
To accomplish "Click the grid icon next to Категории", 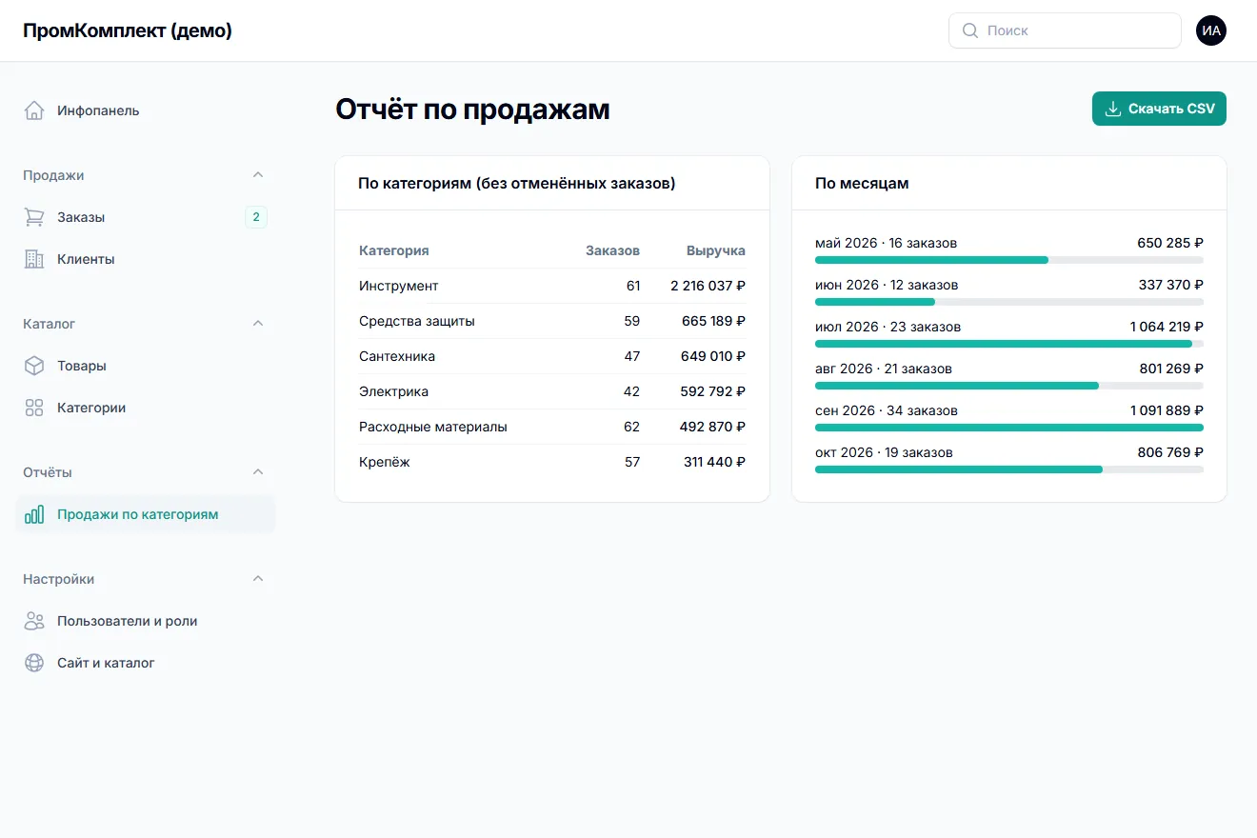I will click(34, 408).
